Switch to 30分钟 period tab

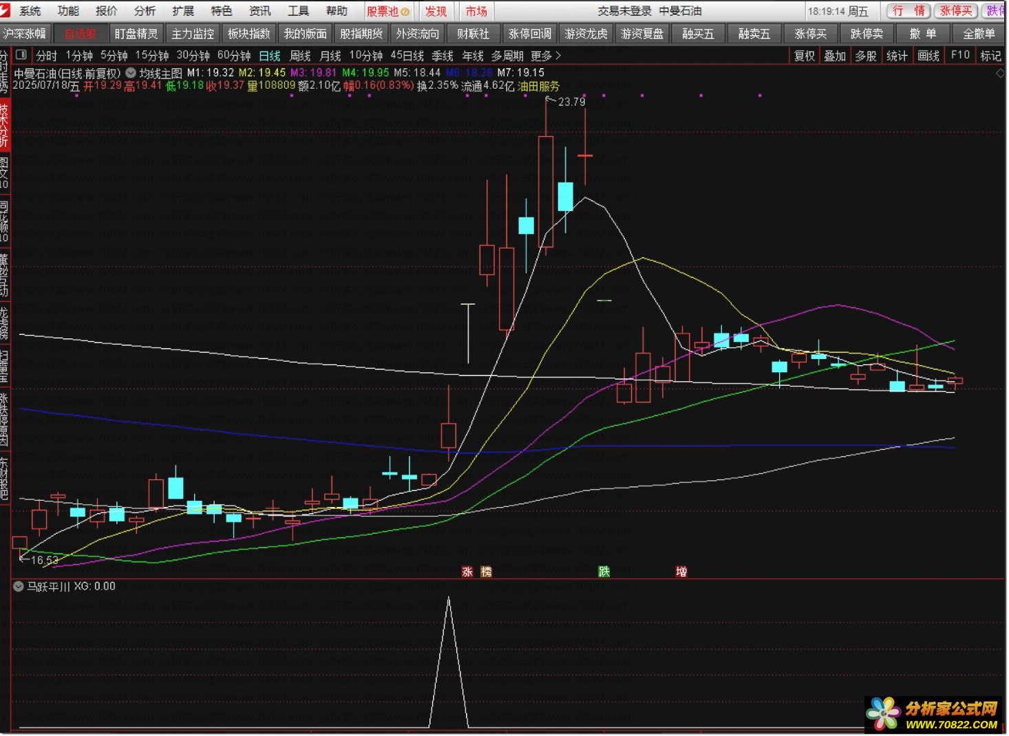[x=193, y=56]
